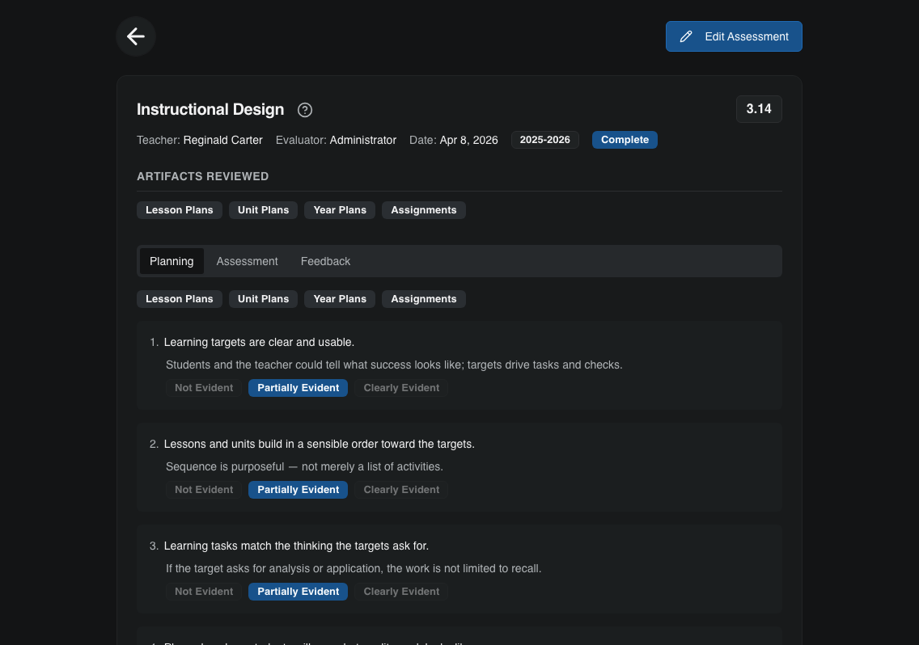
Task: Select Partially Evident for learning tasks item
Action: (x=298, y=592)
